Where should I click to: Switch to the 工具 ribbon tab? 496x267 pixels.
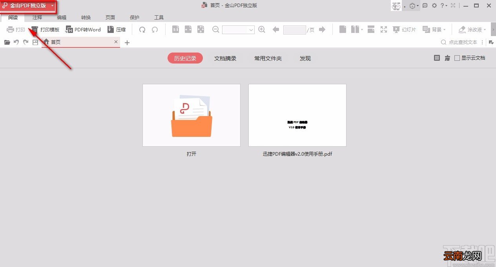(159, 18)
